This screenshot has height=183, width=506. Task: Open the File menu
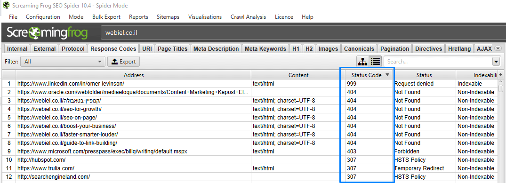tap(13, 17)
